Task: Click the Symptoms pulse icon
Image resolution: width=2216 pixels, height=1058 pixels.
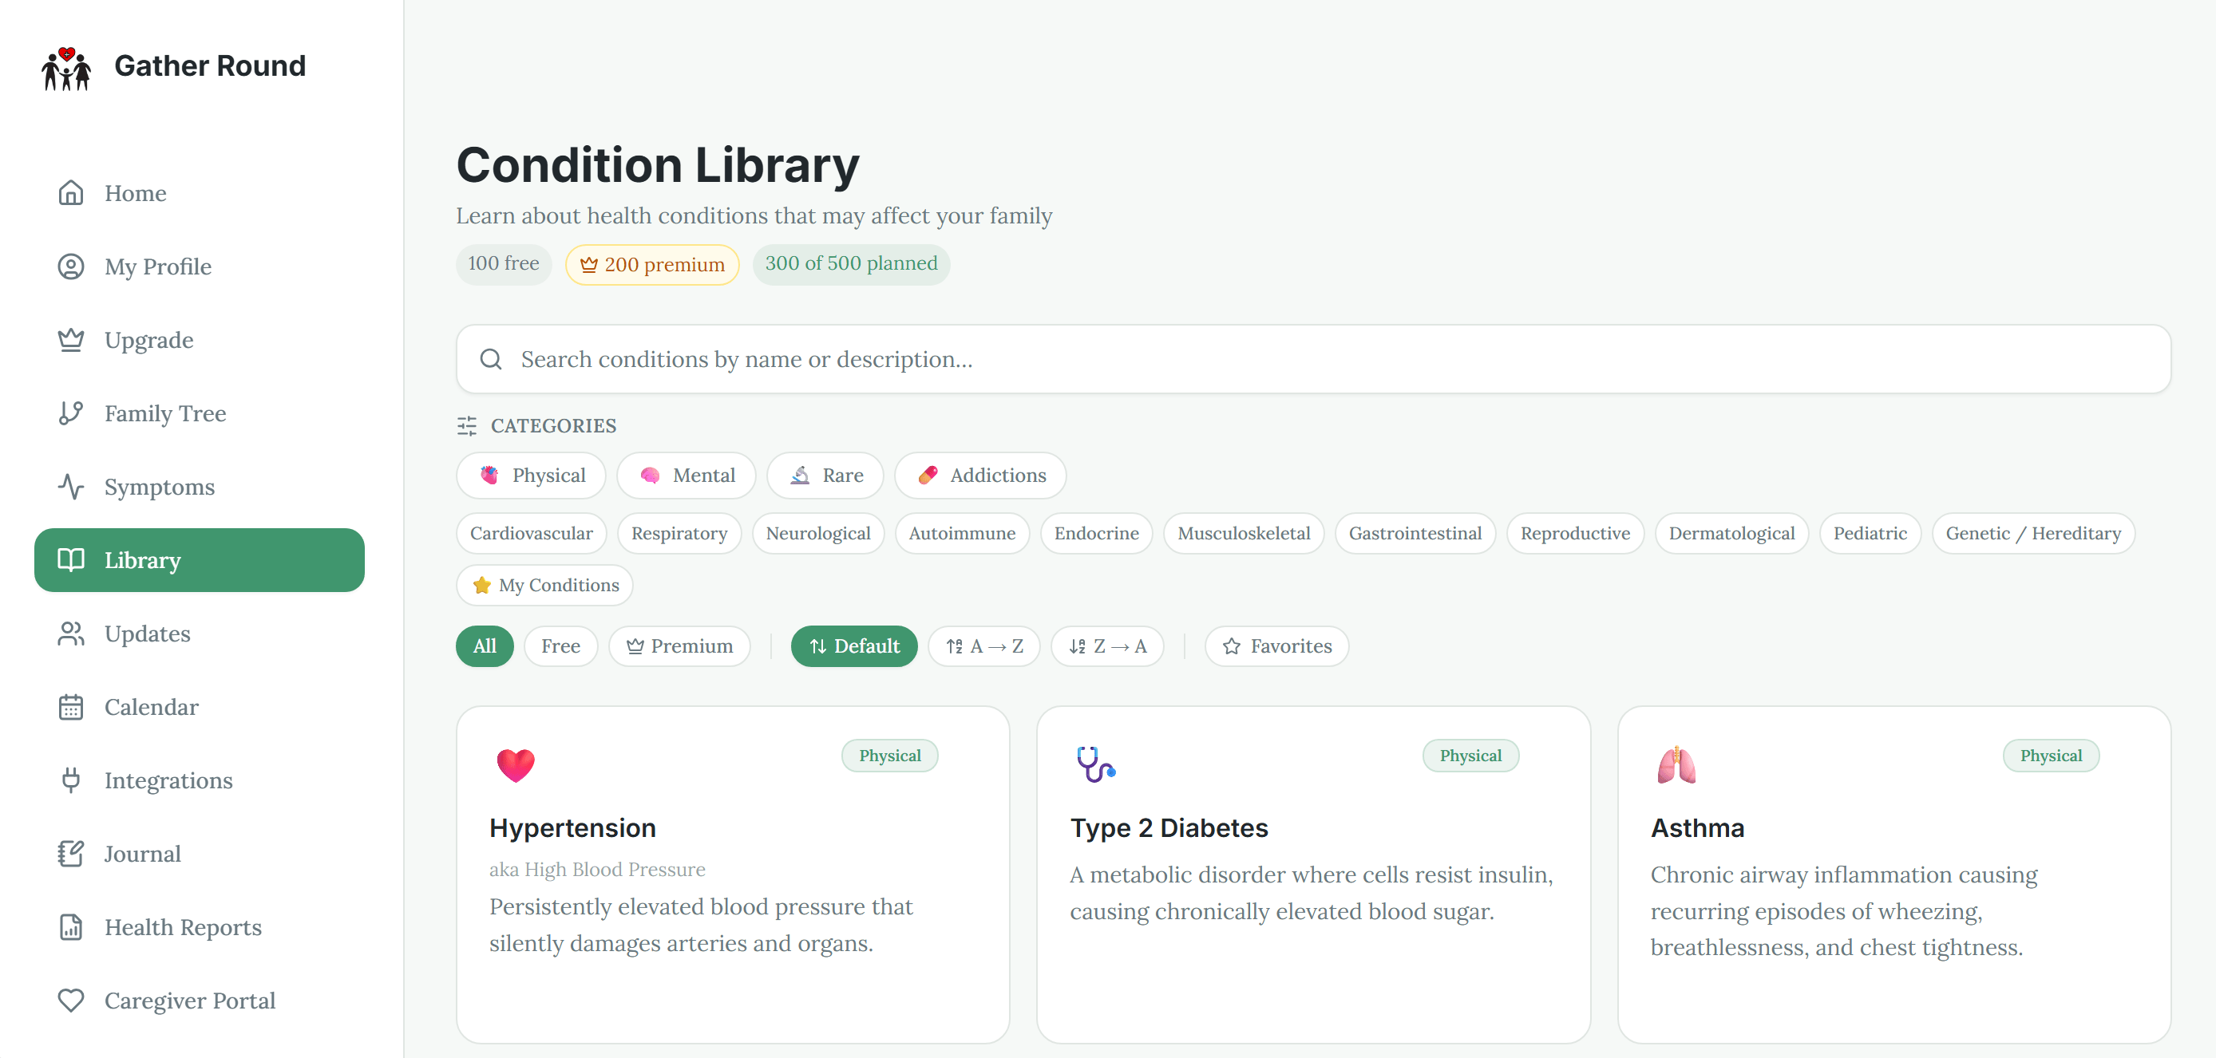Action: coord(70,487)
